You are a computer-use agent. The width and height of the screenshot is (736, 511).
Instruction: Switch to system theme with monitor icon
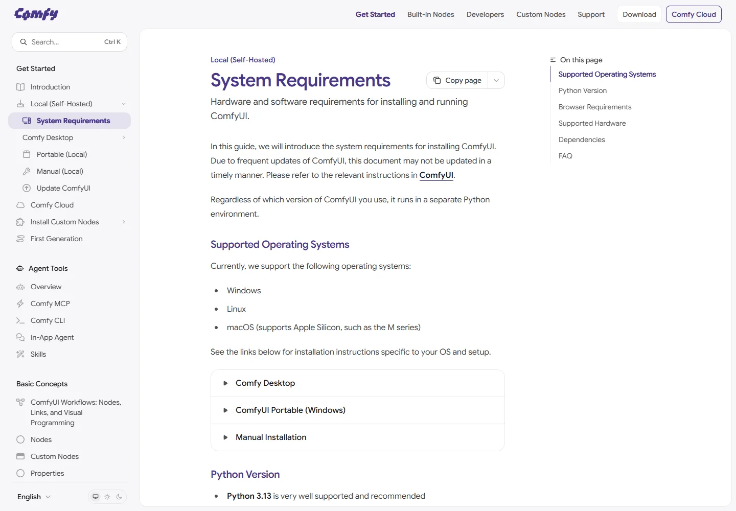pyautogui.click(x=96, y=497)
